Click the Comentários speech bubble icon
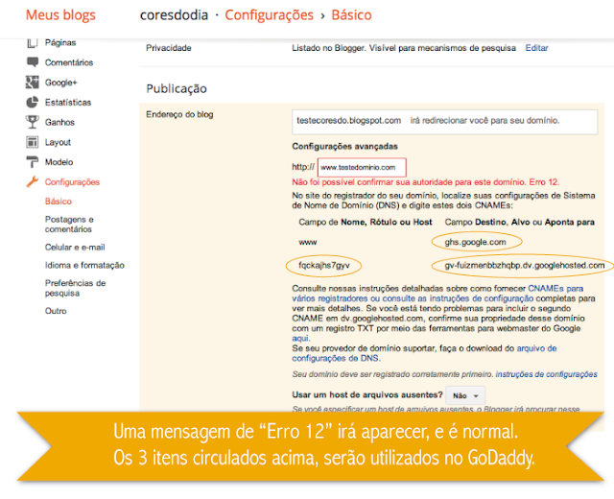This screenshot has width=614, height=499. click(x=33, y=62)
